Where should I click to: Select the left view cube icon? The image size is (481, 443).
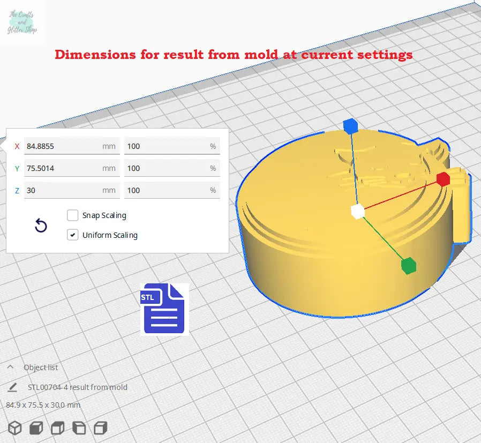coord(79,427)
